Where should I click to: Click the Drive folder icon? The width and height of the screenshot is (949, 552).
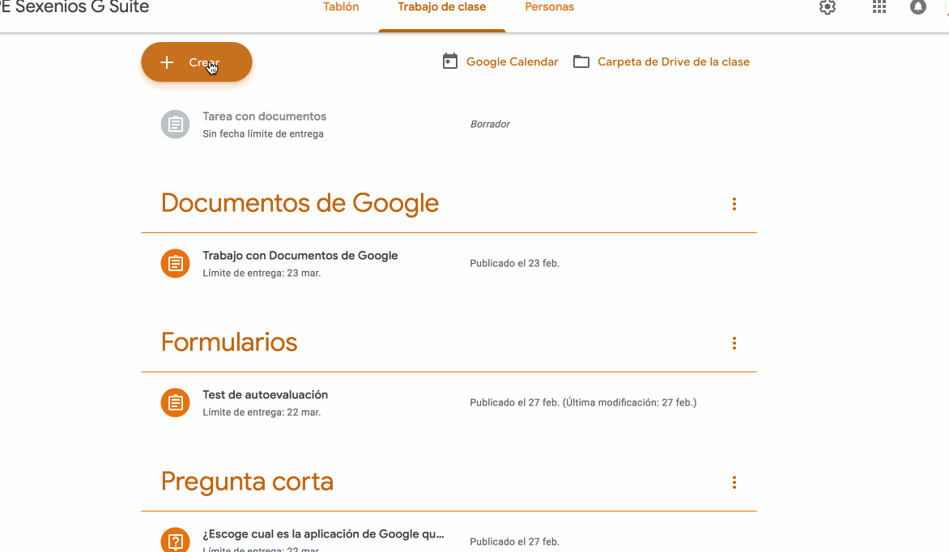[581, 62]
